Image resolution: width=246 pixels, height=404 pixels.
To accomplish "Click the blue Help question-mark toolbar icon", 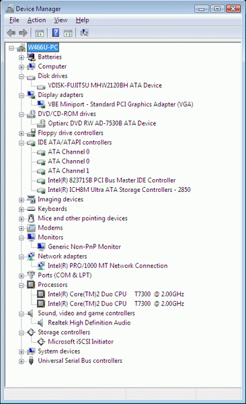I will point(56,33).
